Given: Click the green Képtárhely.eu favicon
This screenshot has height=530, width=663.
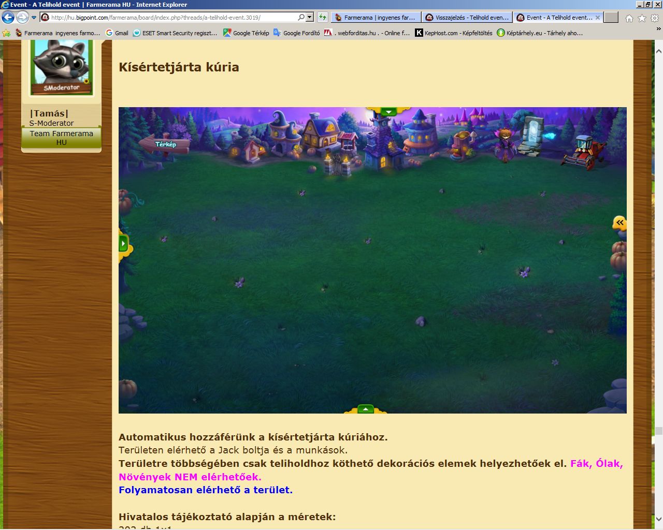Looking at the screenshot, I should tap(500, 33).
